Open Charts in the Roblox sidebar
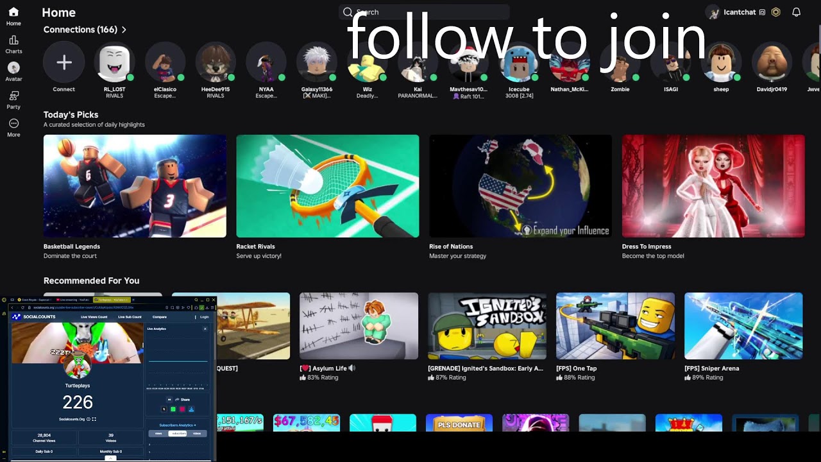The image size is (821, 462). click(x=13, y=44)
